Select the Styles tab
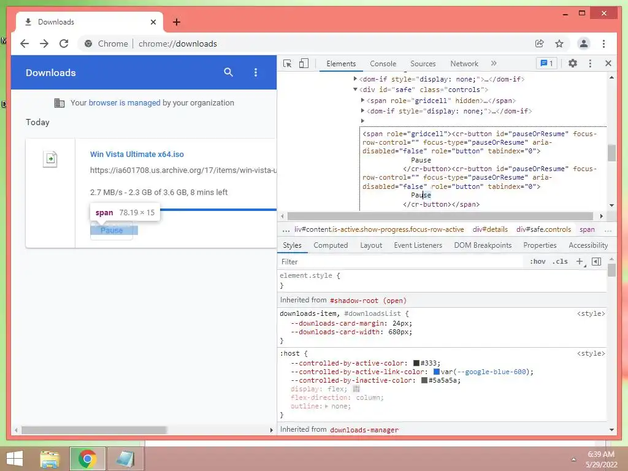Screen dimensions: 628x471 (x=292, y=245)
